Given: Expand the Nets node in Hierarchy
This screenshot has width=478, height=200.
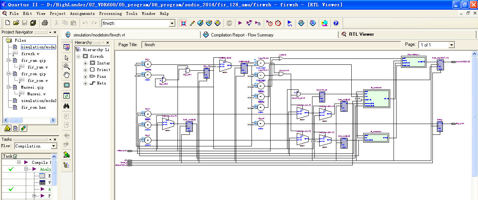Looking at the screenshot, I should [x=86, y=83].
